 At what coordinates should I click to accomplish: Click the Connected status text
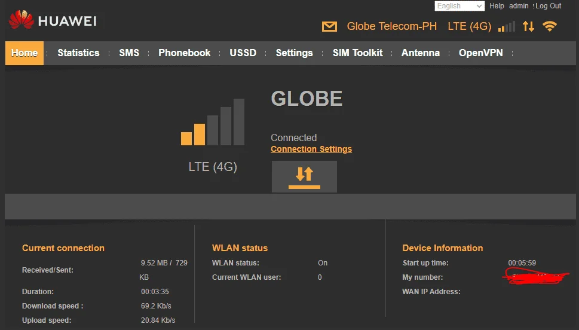coord(294,137)
